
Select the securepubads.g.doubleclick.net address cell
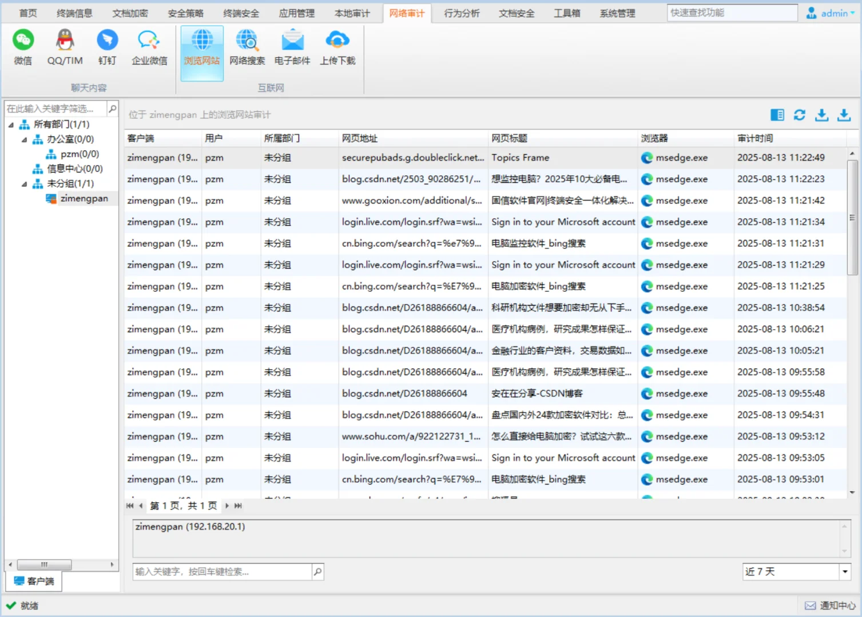click(x=414, y=158)
